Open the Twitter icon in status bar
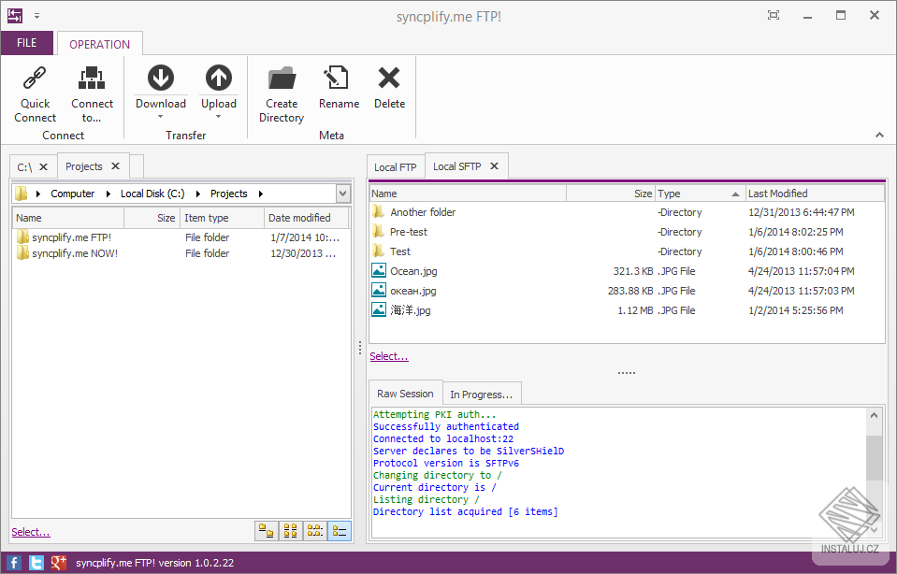897x574 pixels. [35, 562]
